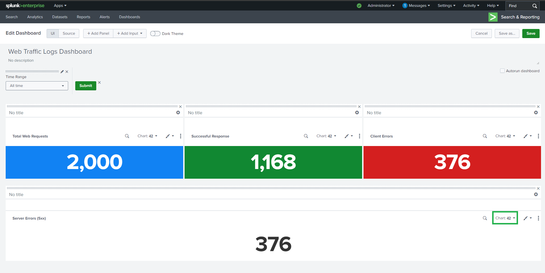The image size is (545, 273).
Task: Cancel dashboard editing
Action: 481,34
